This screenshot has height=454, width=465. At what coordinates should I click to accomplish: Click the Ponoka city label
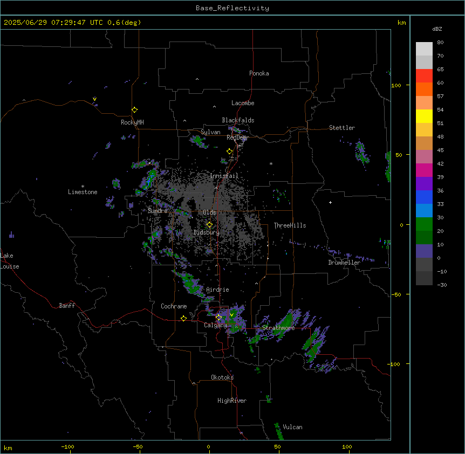coord(259,73)
